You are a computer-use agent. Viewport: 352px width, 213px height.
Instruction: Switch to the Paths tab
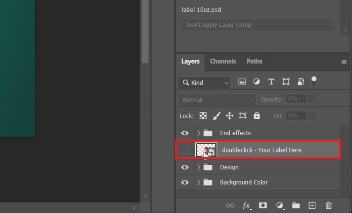click(254, 61)
